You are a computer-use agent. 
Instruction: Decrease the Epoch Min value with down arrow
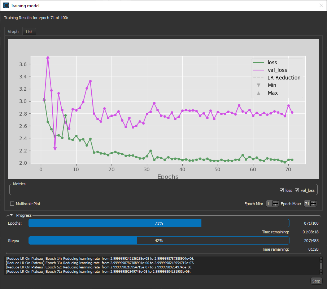tap(275, 205)
